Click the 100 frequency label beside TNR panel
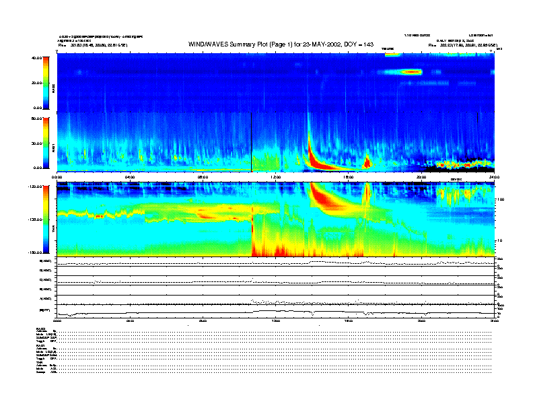533x412 pixels. click(501, 199)
